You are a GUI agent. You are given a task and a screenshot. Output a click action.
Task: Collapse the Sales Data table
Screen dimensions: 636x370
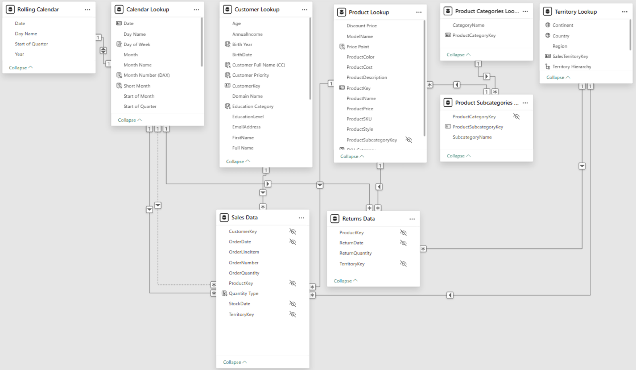(x=235, y=362)
